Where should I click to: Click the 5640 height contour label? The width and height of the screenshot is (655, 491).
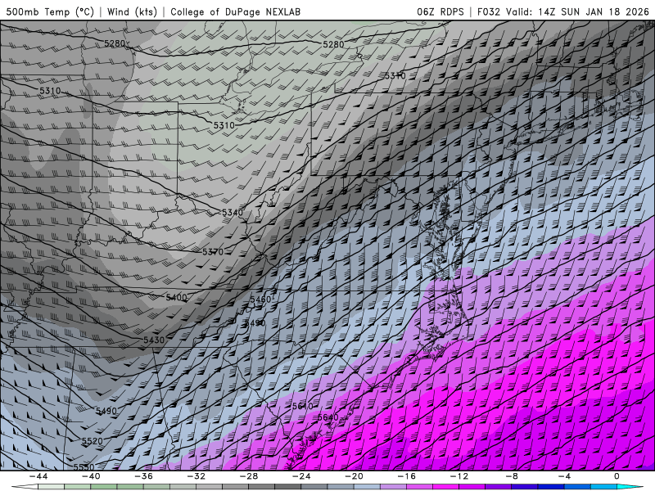click(x=328, y=417)
